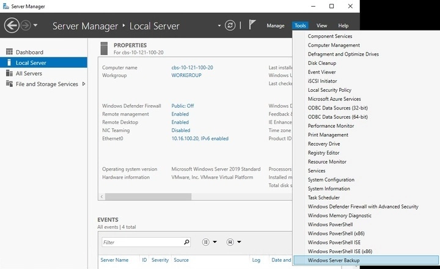Click firewall status Public: Off
The width and height of the screenshot is (440, 269).
tap(183, 106)
